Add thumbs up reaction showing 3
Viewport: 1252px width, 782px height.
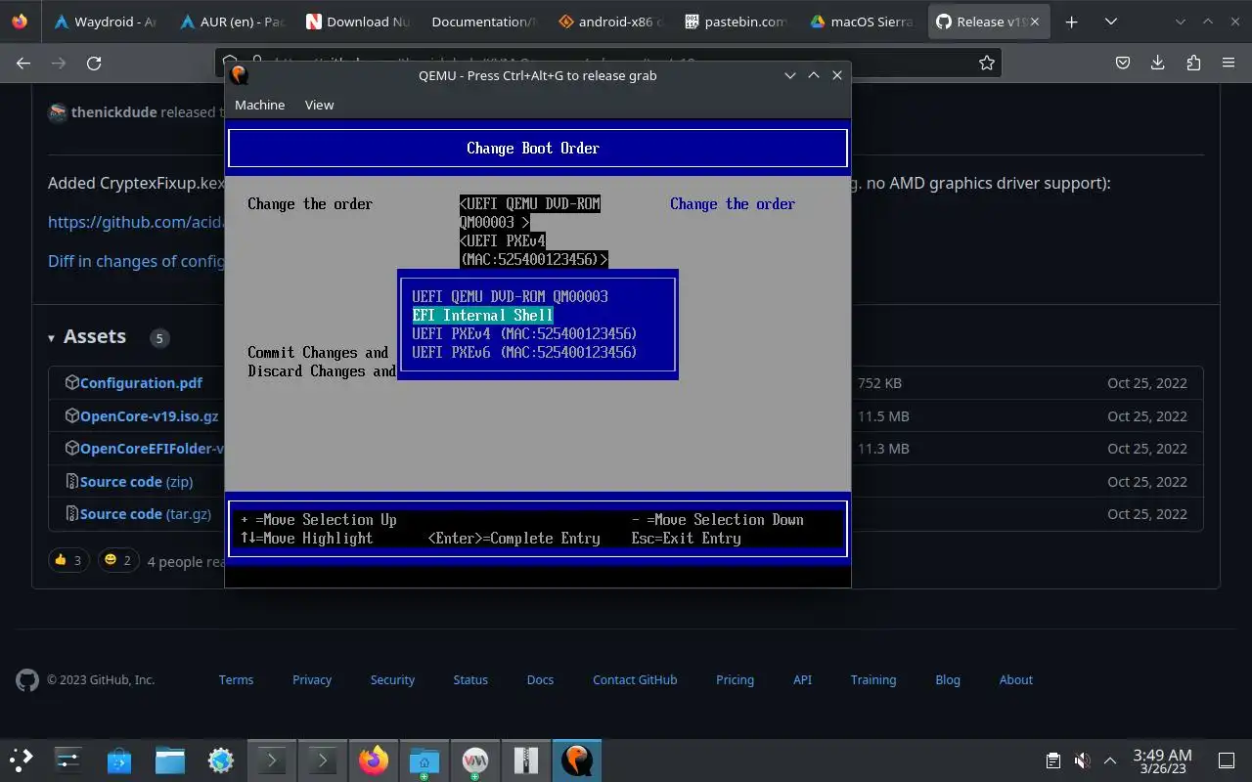click(x=68, y=560)
